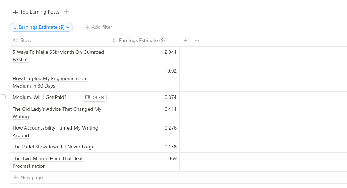Open the Medium, Will I Get Paid? page
This screenshot has height=188, width=347.
(39, 97)
